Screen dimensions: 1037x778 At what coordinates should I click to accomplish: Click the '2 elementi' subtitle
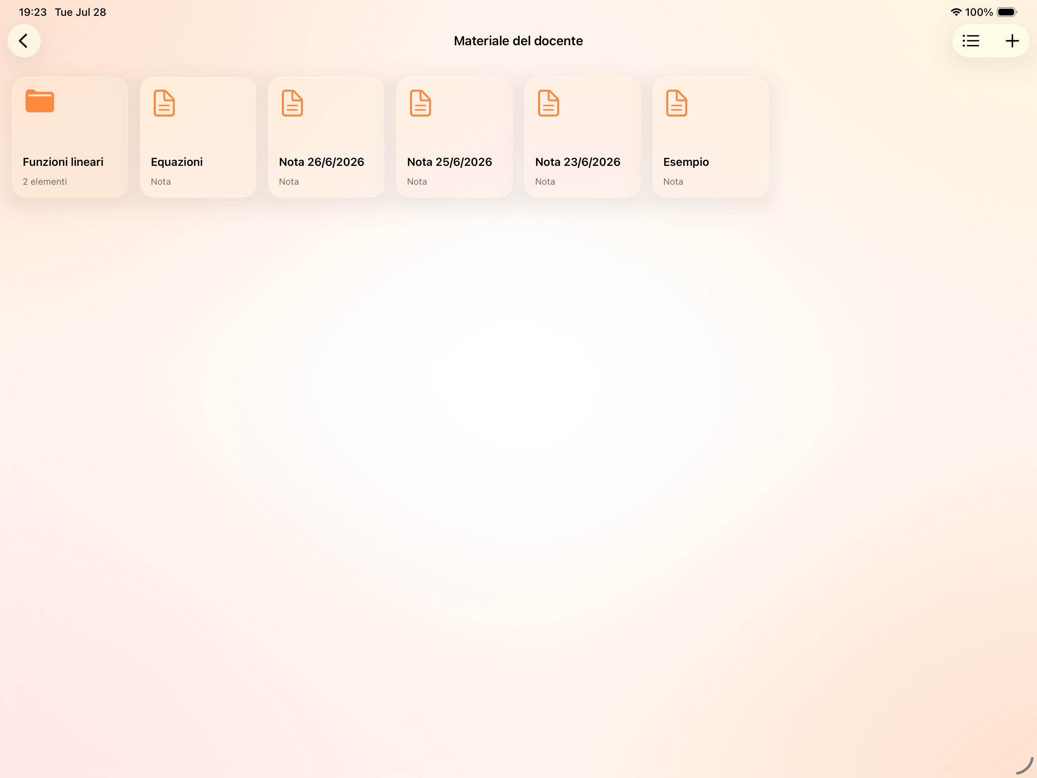45,181
